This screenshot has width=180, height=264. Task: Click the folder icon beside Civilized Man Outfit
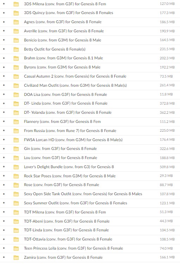pyautogui.click(x=16, y=86)
